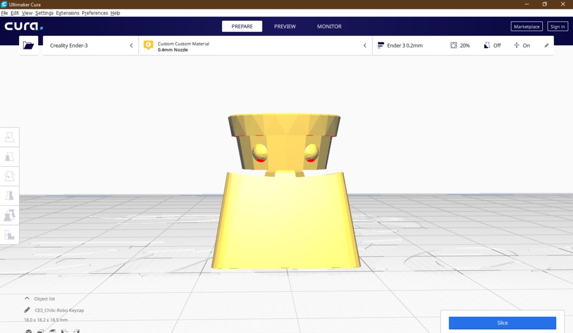This screenshot has width=573, height=333.
Task: Select the Move tool in left toolbar
Action: (10, 138)
